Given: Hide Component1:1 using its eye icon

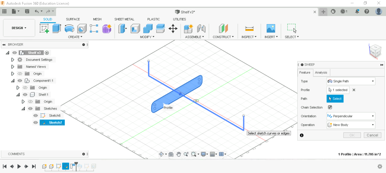Looking at the screenshot, I should click(x=20, y=81).
